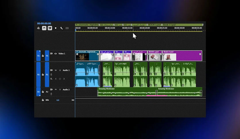Select the قصار السور clip on Video 1
Viewport: 240px width, 139px height.
point(140,56)
